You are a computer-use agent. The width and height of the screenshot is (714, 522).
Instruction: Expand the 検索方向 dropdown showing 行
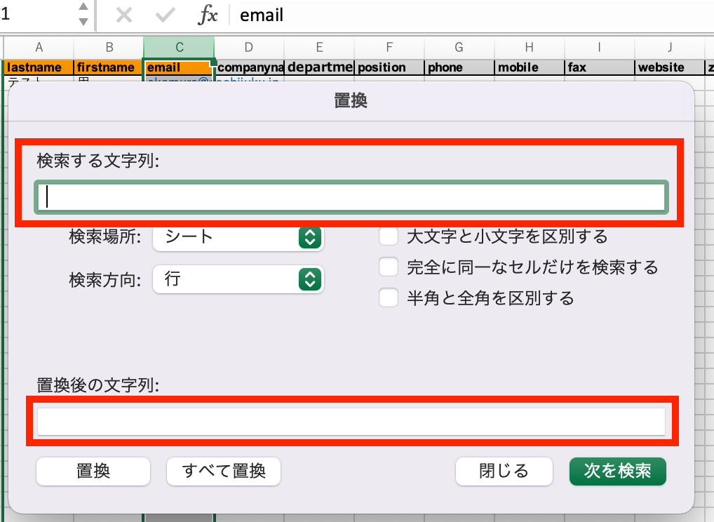pos(238,279)
